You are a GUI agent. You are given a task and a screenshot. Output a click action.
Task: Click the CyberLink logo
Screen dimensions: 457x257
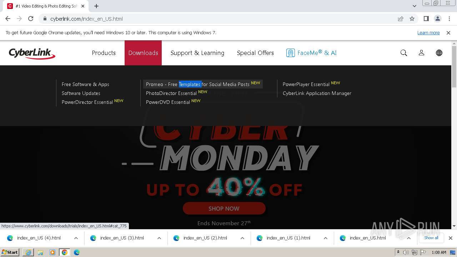click(x=32, y=53)
